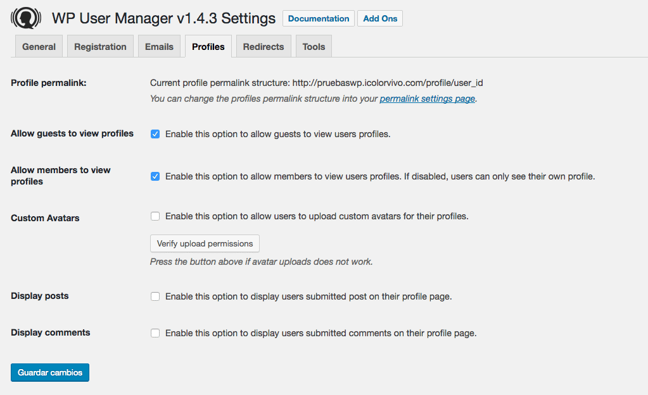The image size is (648, 395).
Task: Go to the Redirects tab
Action: click(264, 47)
